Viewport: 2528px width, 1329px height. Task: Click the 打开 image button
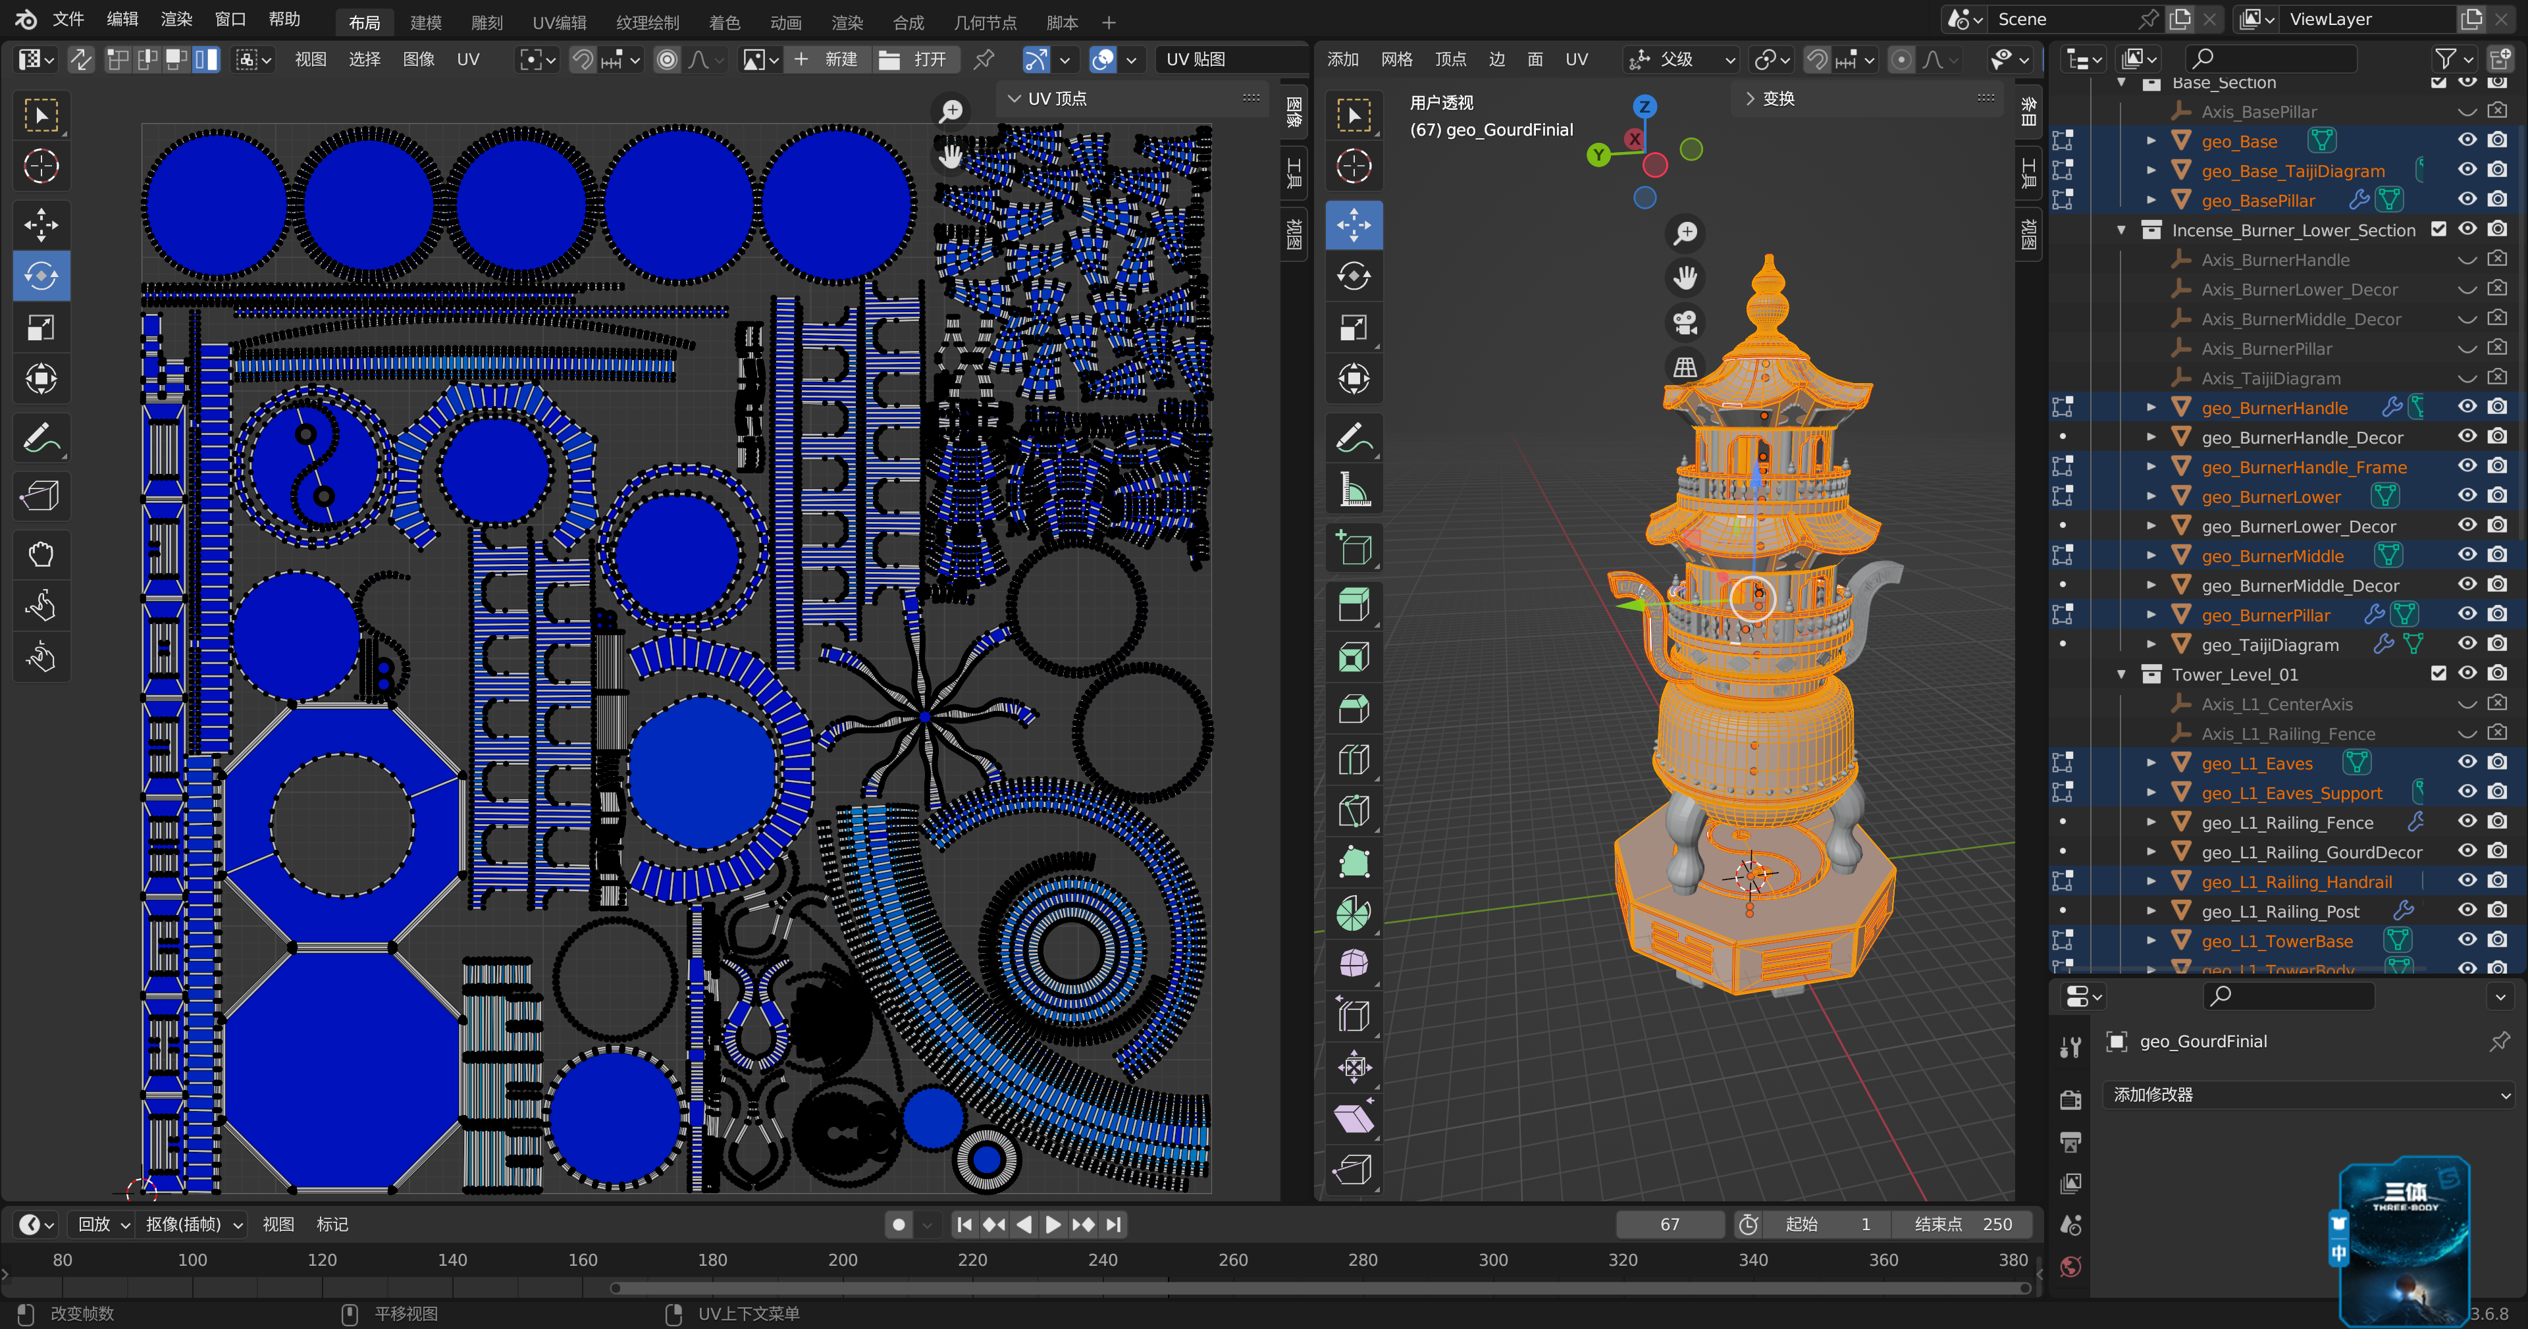pos(914,59)
